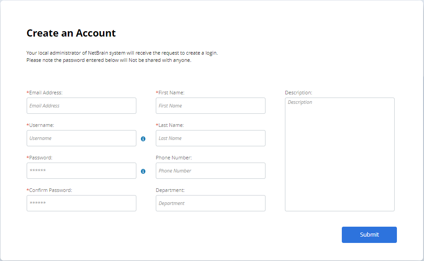Submit the account creation form
The height and width of the screenshot is (261, 424).
(x=369, y=234)
